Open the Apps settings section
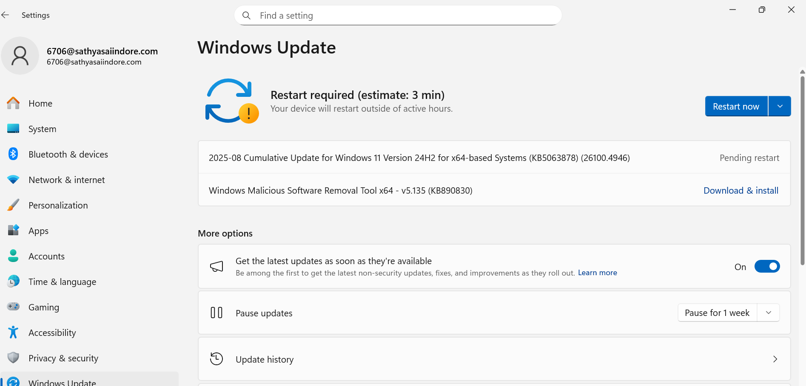Screen dimensions: 806x386 38,231
